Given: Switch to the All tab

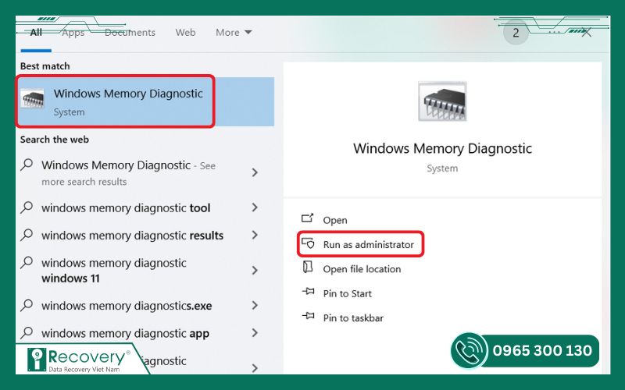Looking at the screenshot, I should pos(36,32).
